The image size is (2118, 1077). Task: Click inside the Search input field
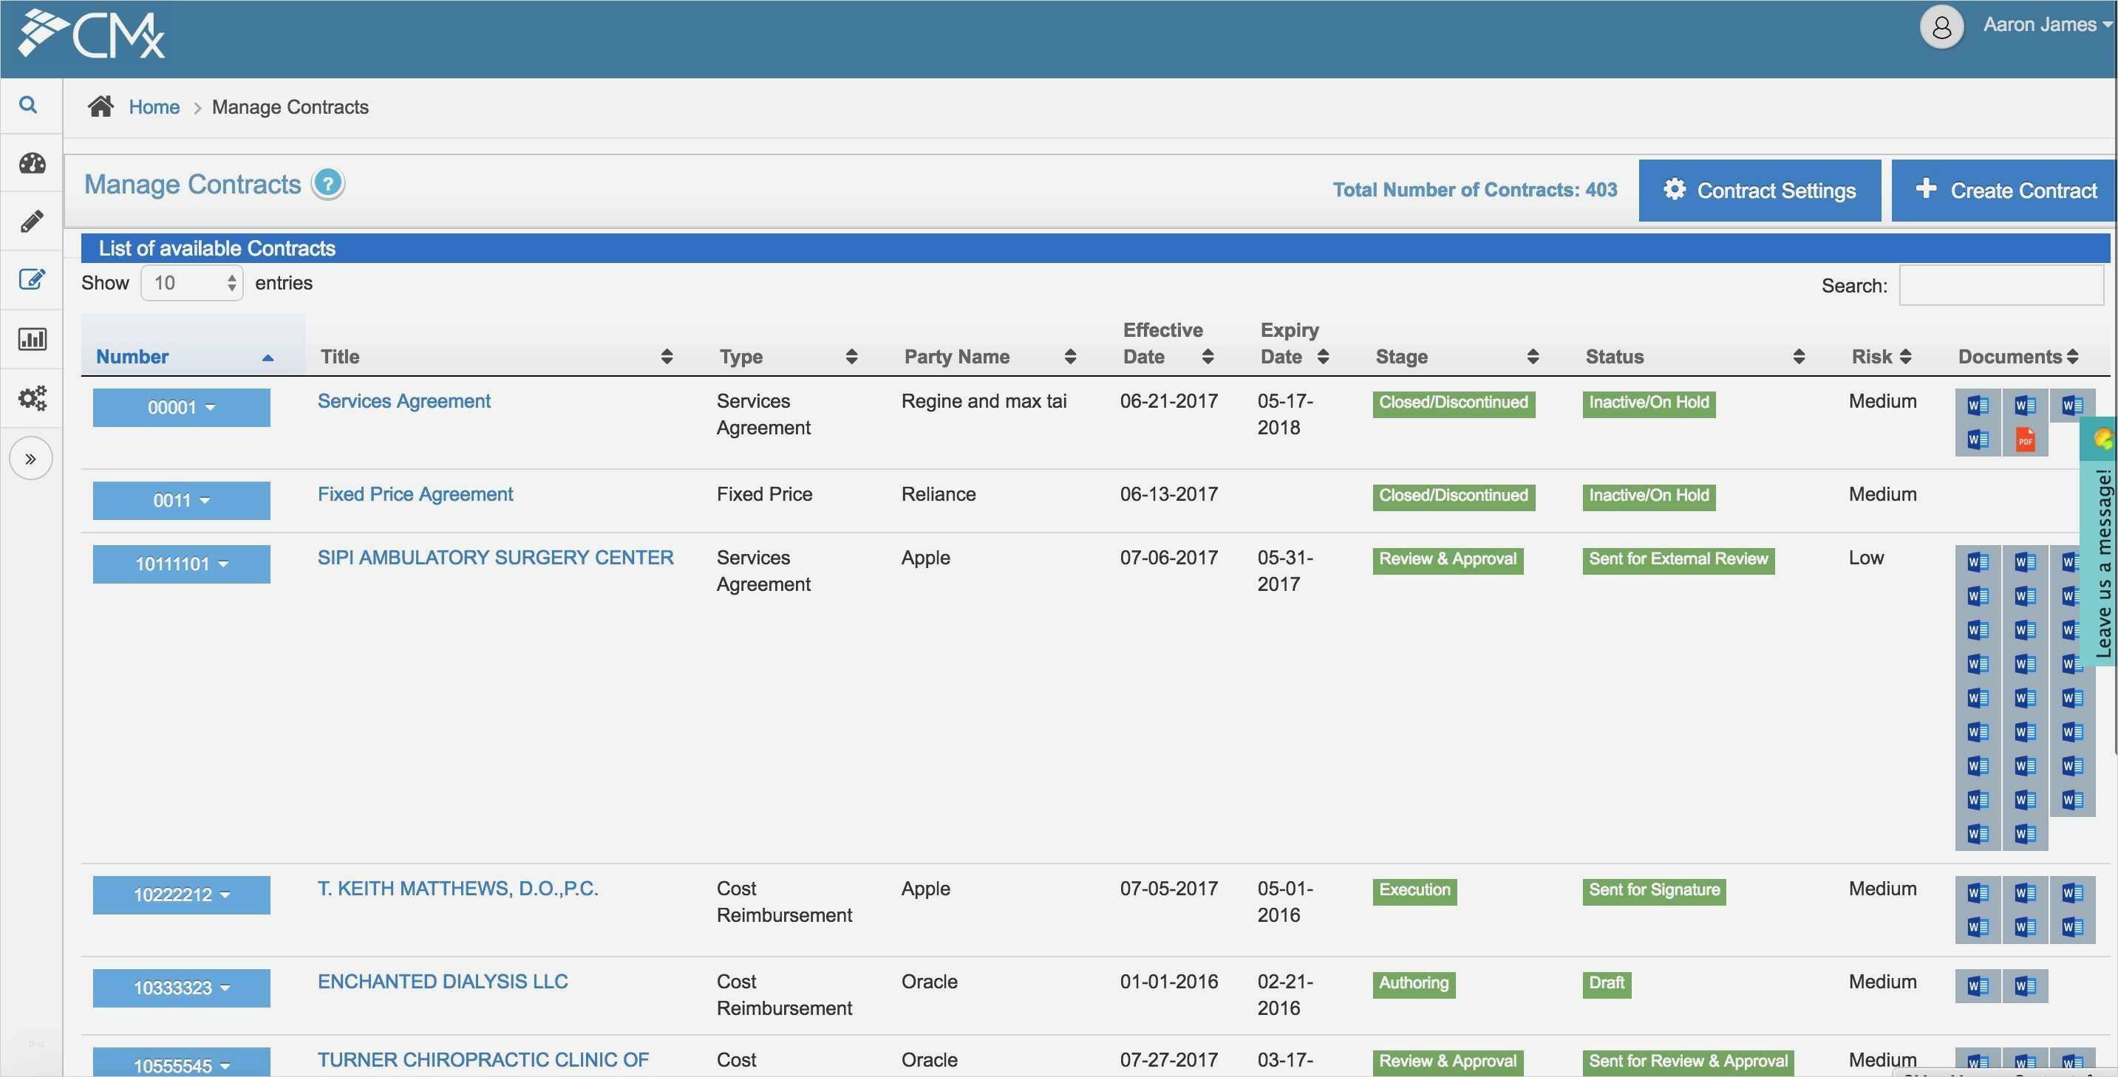[2001, 285]
